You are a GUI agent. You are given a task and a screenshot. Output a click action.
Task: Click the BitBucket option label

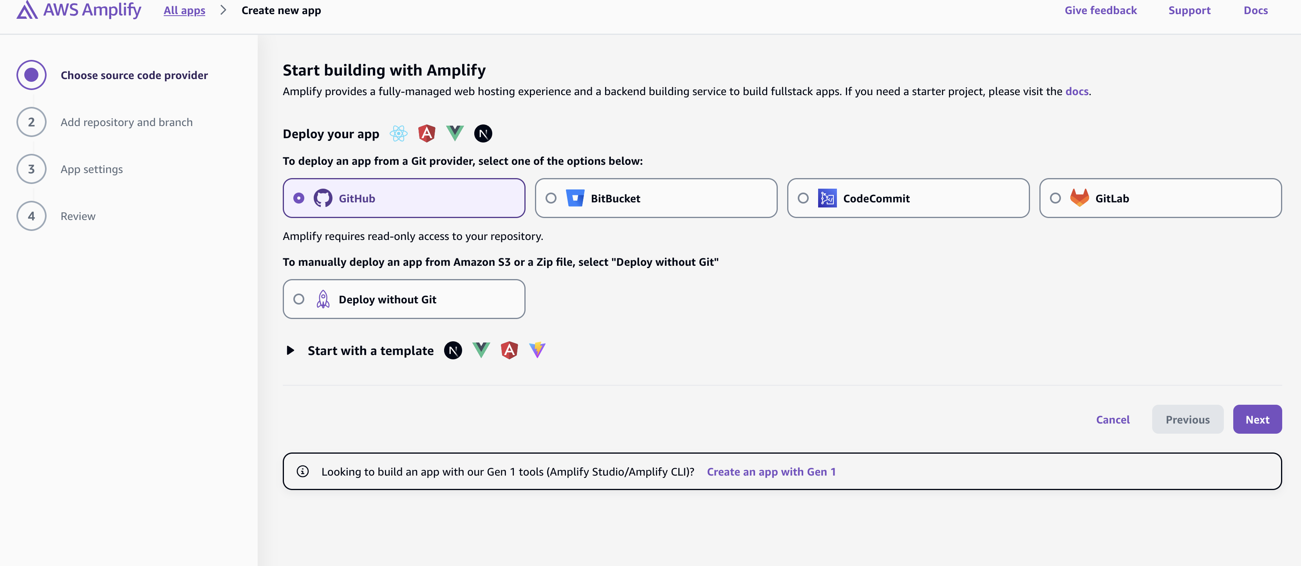(615, 198)
